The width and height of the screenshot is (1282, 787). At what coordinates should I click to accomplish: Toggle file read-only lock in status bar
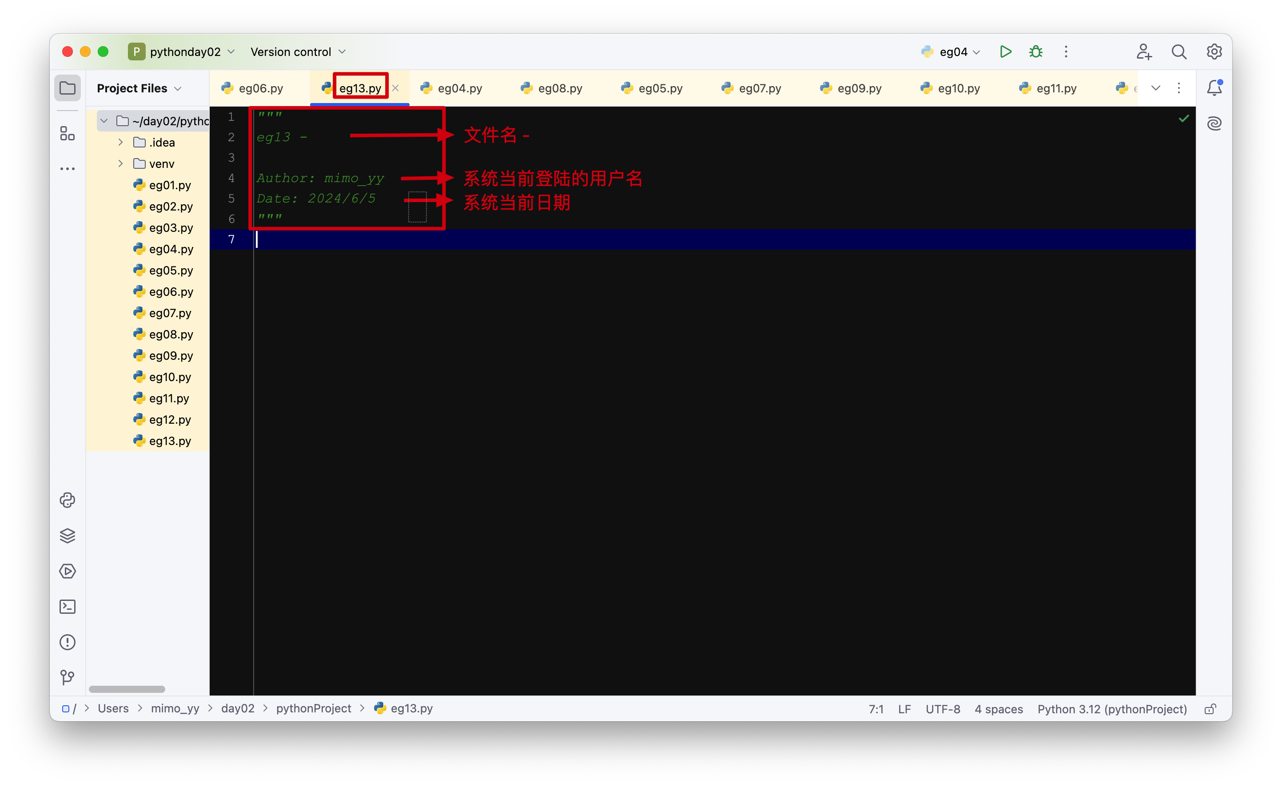[1210, 709]
